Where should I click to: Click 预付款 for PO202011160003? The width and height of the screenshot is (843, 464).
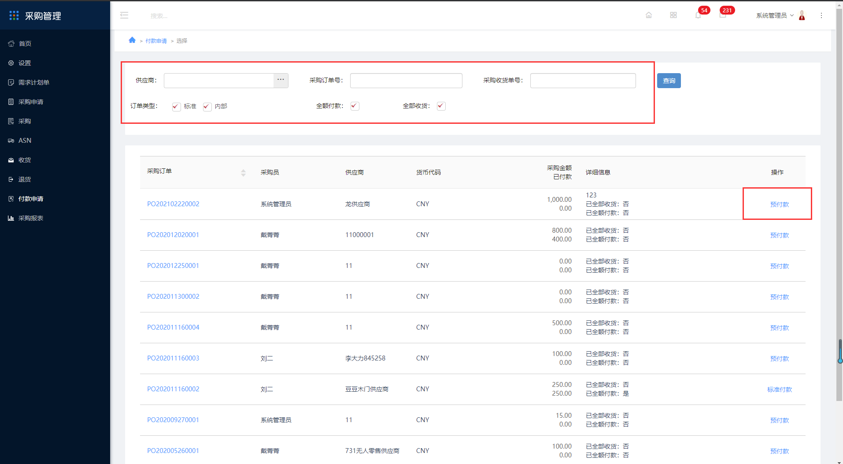pyautogui.click(x=779, y=359)
